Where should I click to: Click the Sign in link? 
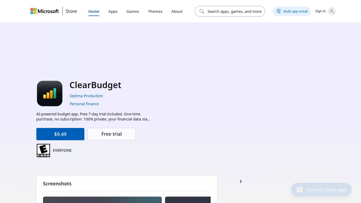tap(320, 11)
